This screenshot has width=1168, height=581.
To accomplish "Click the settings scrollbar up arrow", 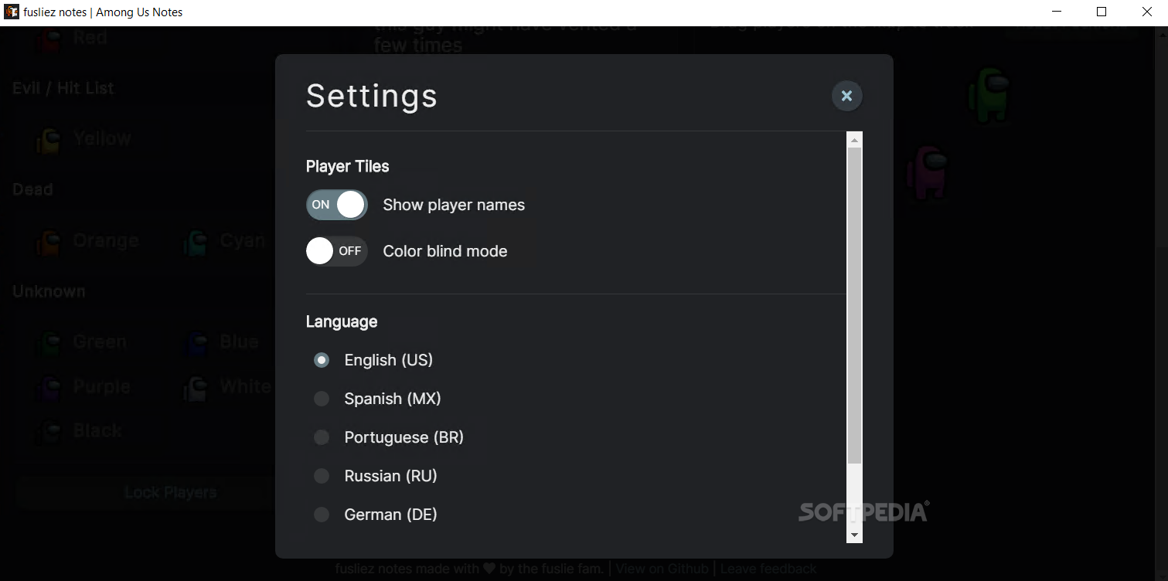I will coord(854,140).
